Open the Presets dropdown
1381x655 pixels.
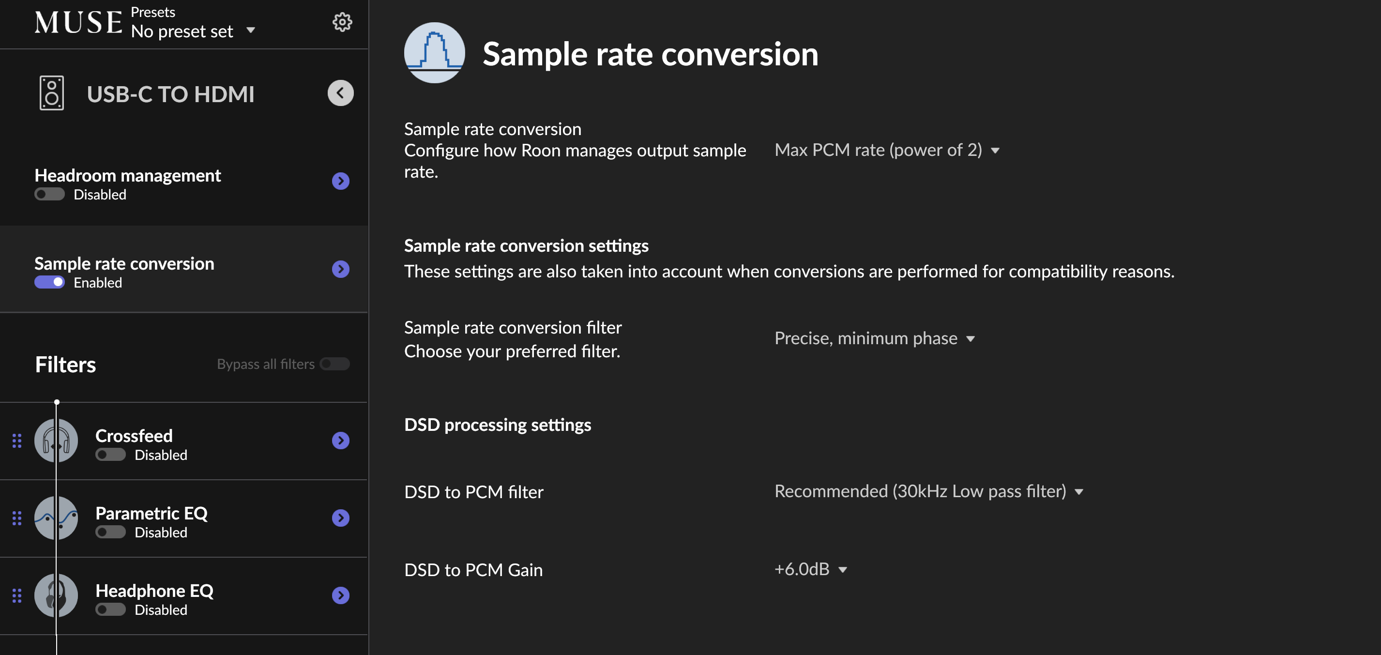point(193,30)
